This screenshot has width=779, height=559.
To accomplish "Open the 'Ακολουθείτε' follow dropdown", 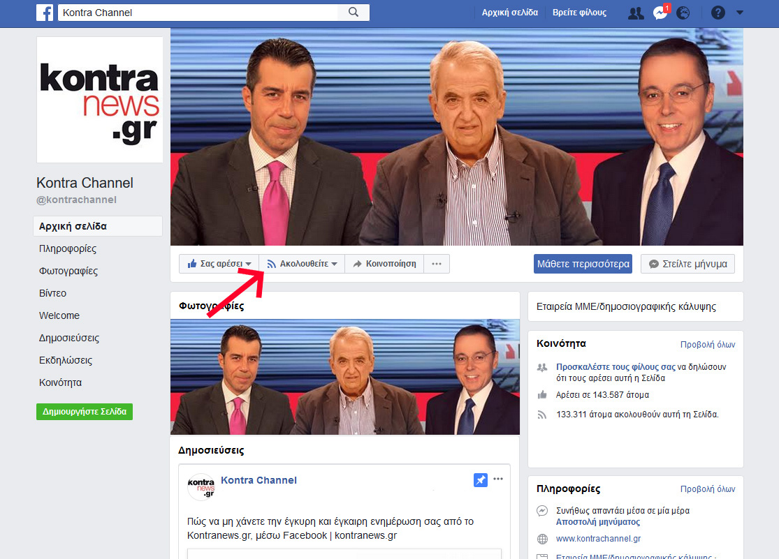I will [x=302, y=264].
